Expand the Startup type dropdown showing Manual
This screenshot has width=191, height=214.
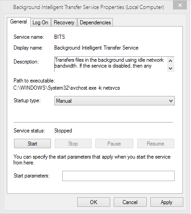coord(114,101)
